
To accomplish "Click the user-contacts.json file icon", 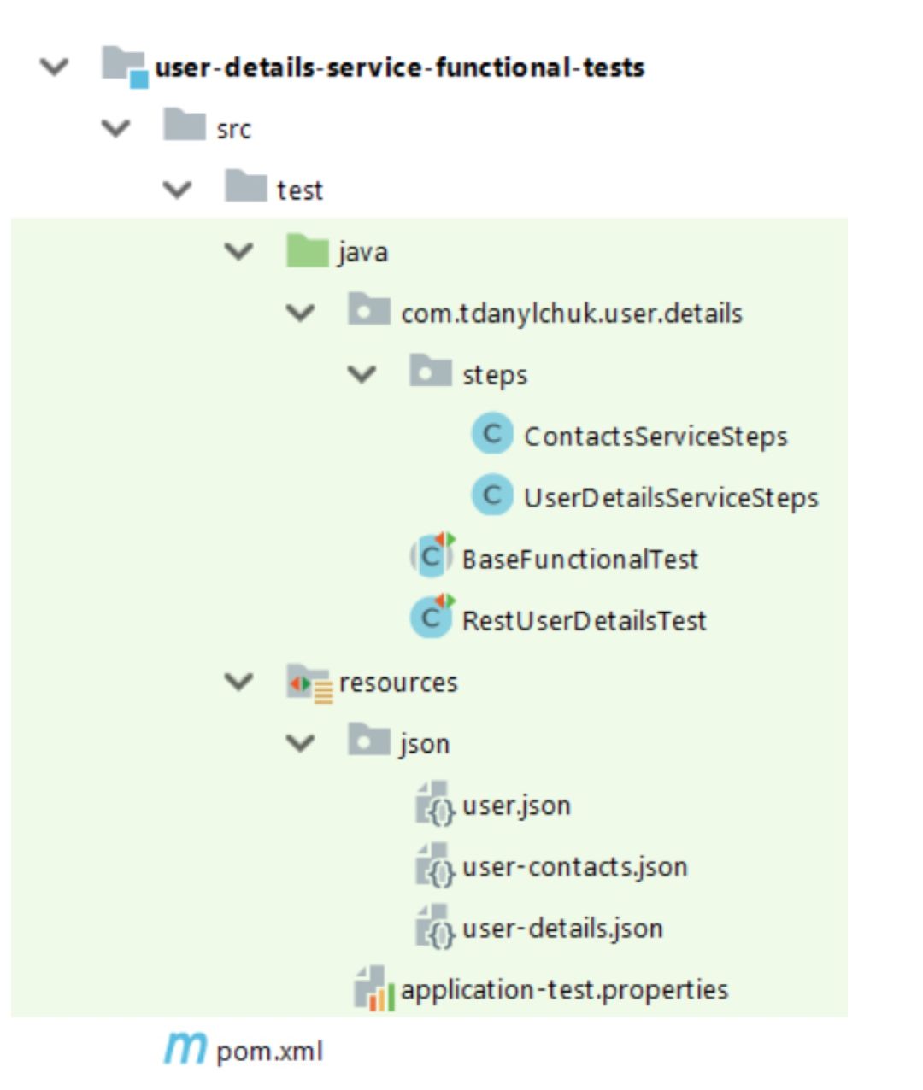I will point(434,865).
